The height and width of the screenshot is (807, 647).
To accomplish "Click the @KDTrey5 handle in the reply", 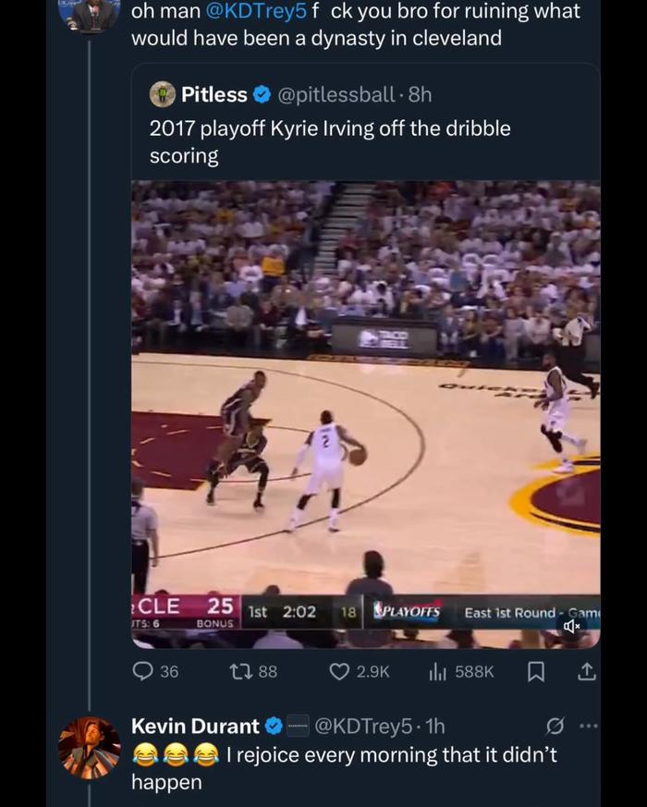I will click(363, 727).
